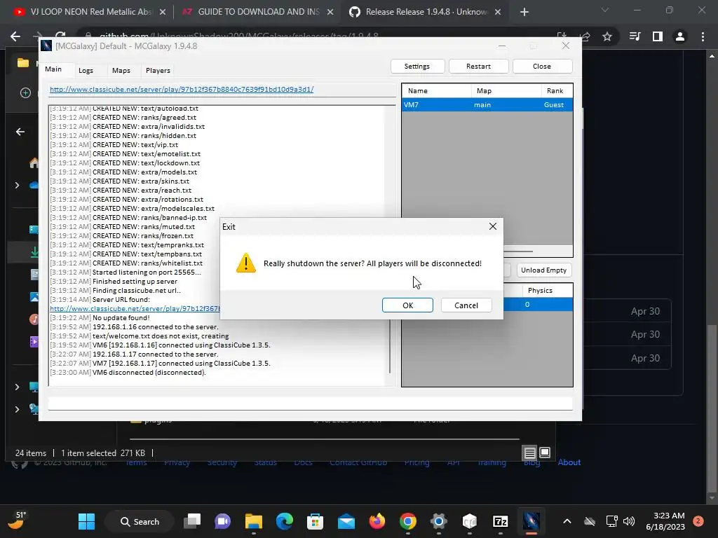
Task: Click the Restart server button
Action: click(x=478, y=67)
